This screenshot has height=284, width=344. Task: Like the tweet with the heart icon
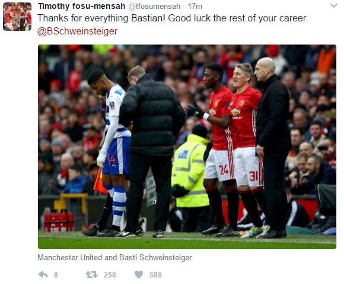coord(139,274)
